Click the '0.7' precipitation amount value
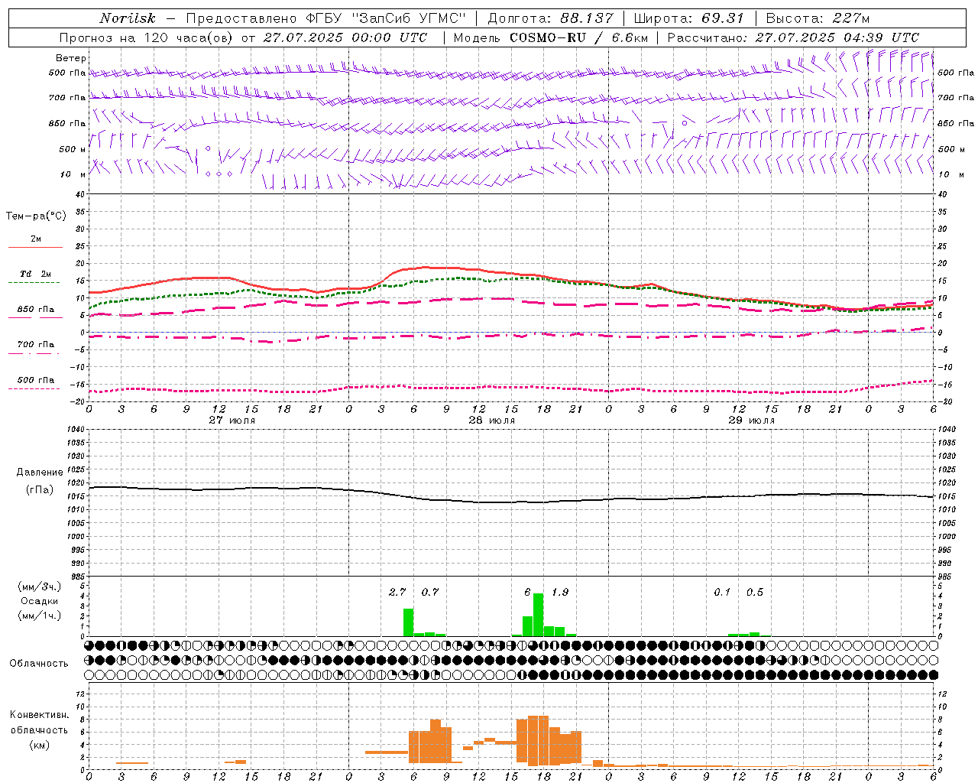Viewport: 978px width, 783px height. point(430,592)
